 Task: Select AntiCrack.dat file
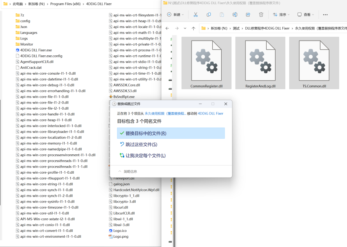pos(29,68)
